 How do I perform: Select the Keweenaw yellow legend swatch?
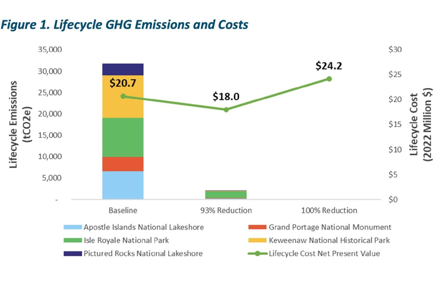(x=258, y=240)
